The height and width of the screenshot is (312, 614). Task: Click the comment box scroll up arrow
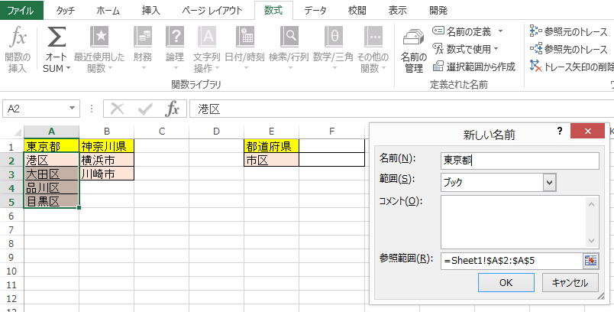click(591, 204)
